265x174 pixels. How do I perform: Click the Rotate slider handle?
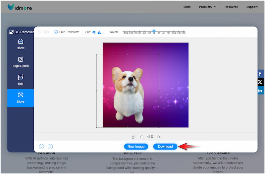tap(154, 31)
